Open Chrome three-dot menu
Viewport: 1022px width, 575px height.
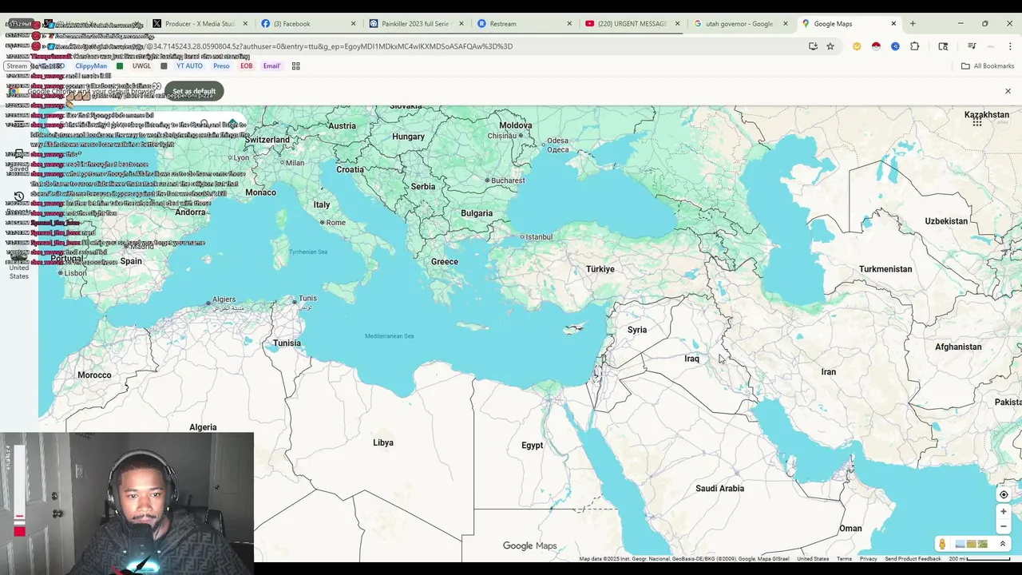[1010, 46]
